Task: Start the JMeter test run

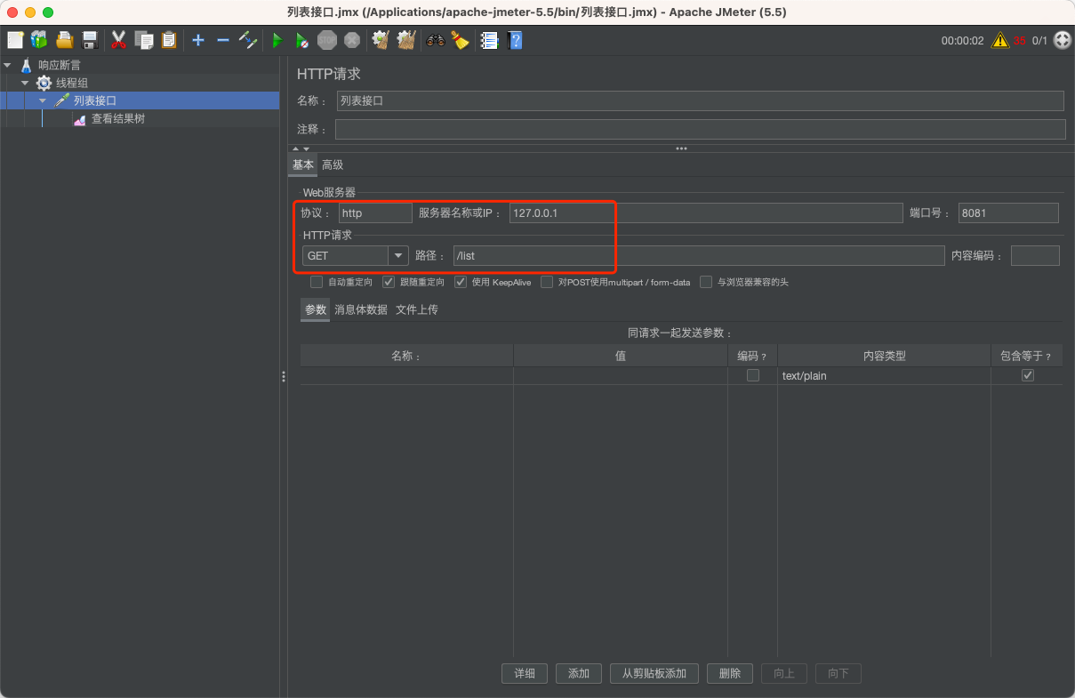Action: pos(277,40)
